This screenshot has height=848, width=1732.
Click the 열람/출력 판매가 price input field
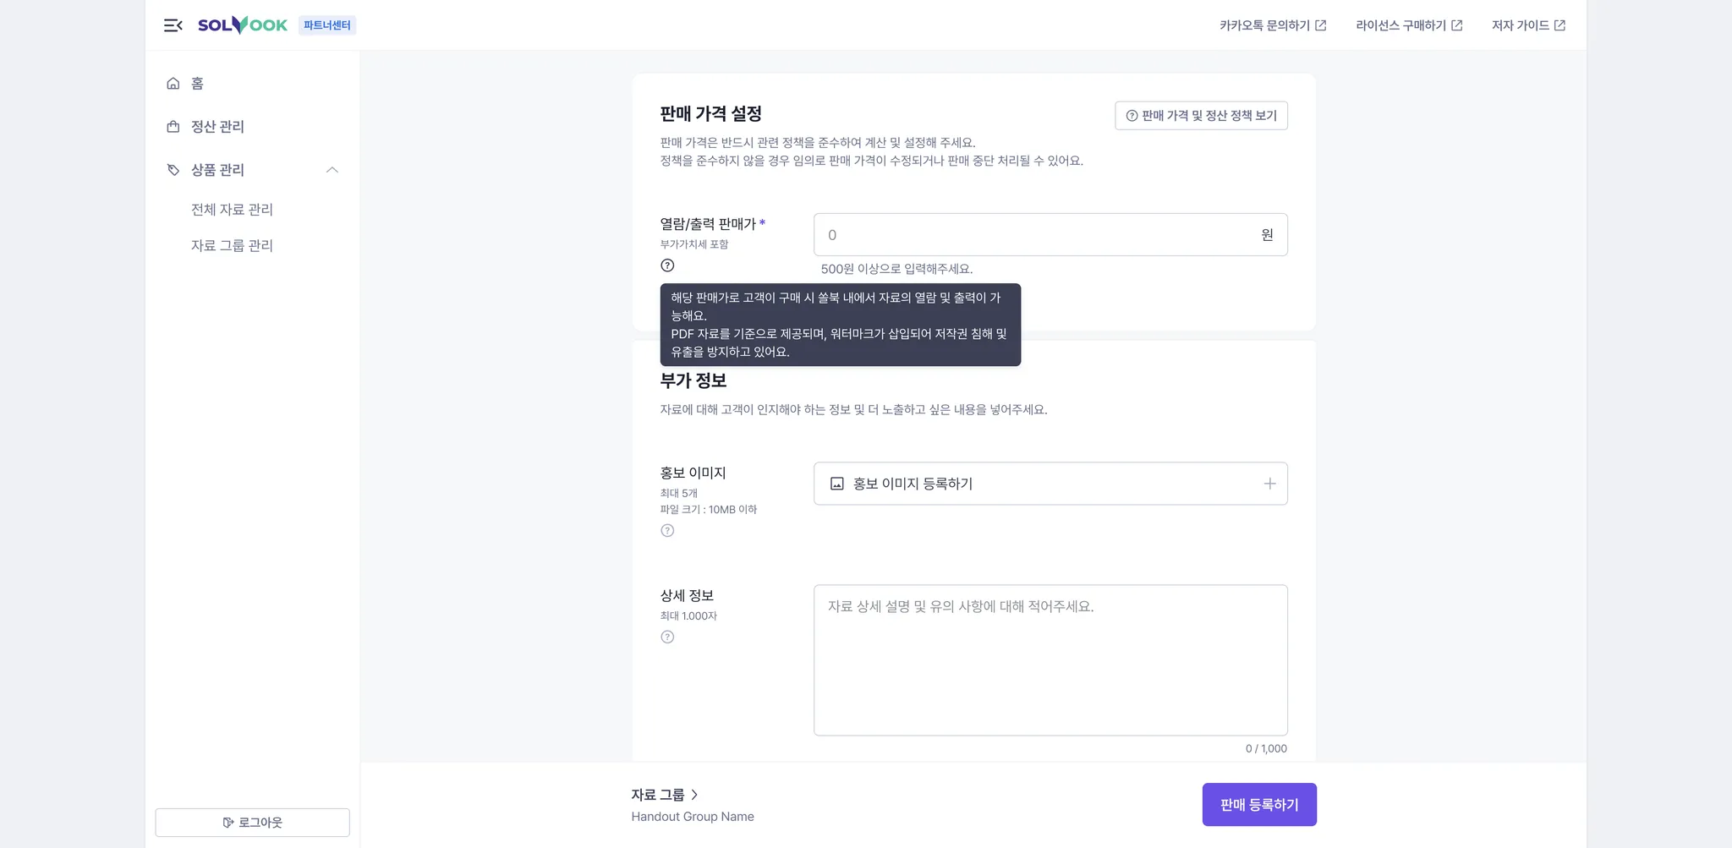1050,235
